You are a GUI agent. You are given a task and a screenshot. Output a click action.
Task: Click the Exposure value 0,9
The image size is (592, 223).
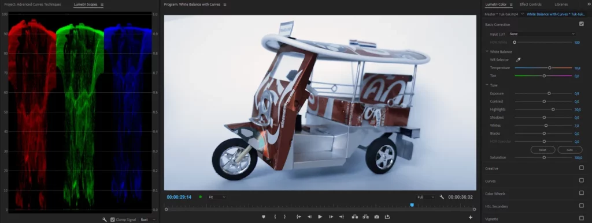coord(576,94)
